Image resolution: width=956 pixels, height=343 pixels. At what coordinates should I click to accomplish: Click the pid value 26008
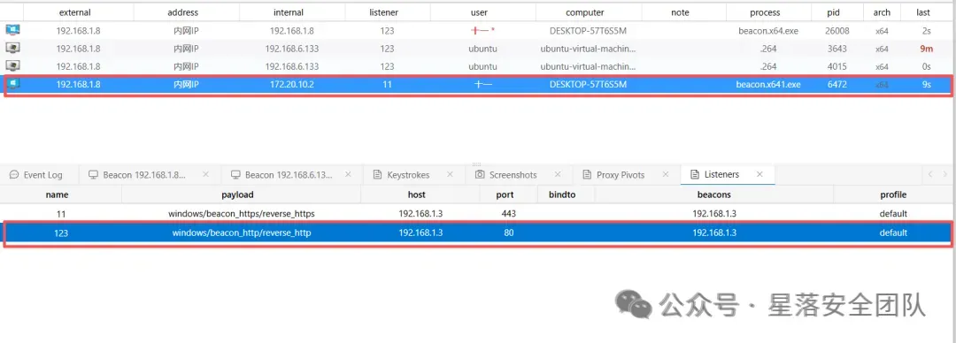coord(837,30)
